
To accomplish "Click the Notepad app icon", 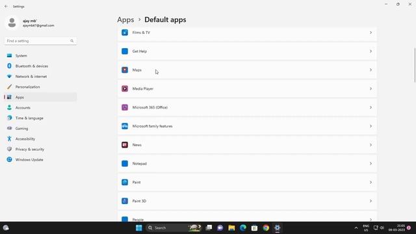I will pos(125,164).
